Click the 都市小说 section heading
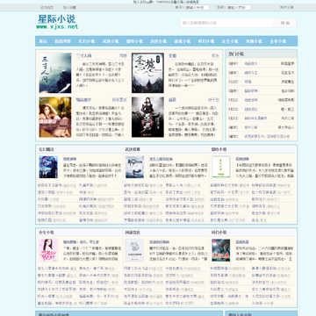The height and width of the screenshot is (316, 316). coord(219,149)
